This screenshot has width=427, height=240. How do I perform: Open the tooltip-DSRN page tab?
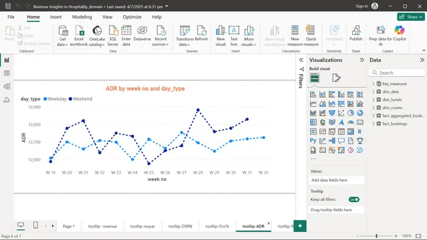[180, 226]
